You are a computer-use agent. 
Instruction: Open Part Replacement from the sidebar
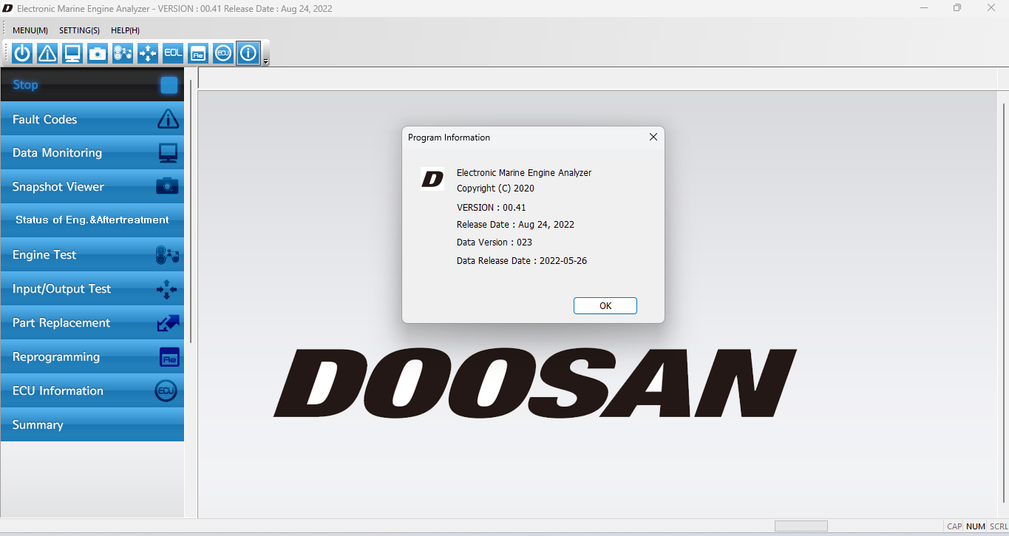92,323
